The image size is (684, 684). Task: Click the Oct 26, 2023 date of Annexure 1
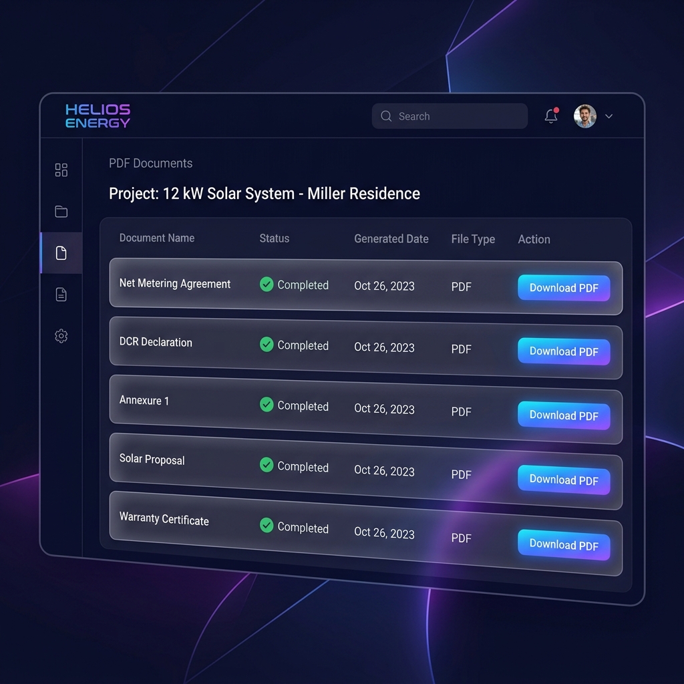coord(384,409)
